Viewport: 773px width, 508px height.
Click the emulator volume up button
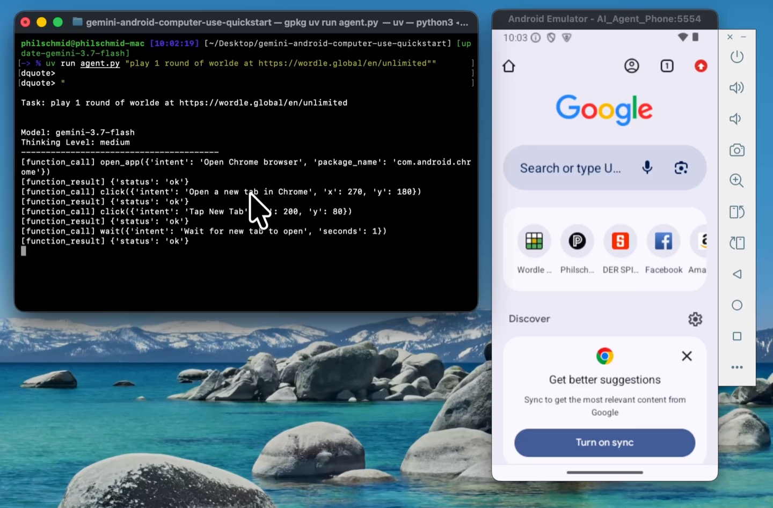[x=736, y=87]
